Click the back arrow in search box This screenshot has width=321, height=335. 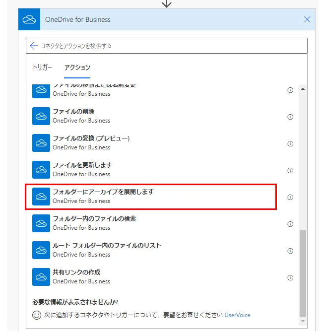(34, 46)
